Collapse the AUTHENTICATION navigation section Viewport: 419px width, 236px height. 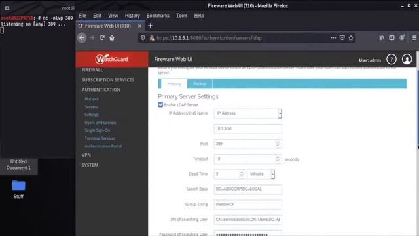(x=101, y=90)
